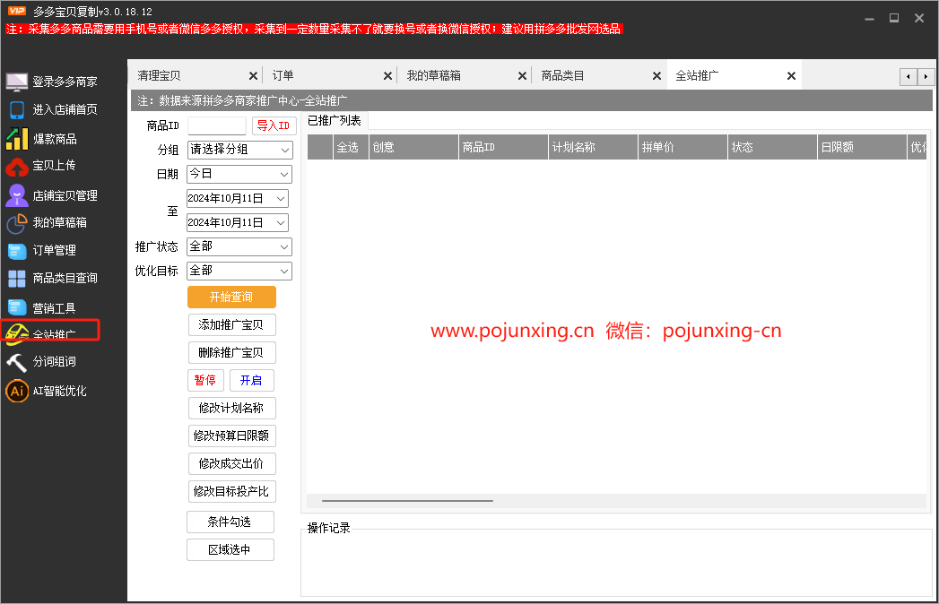Click the orange 开始查询 button
Screen dimensions: 939x604
(x=231, y=297)
